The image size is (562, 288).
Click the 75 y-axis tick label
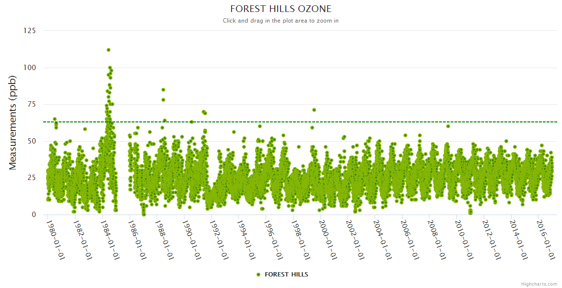click(x=31, y=104)
